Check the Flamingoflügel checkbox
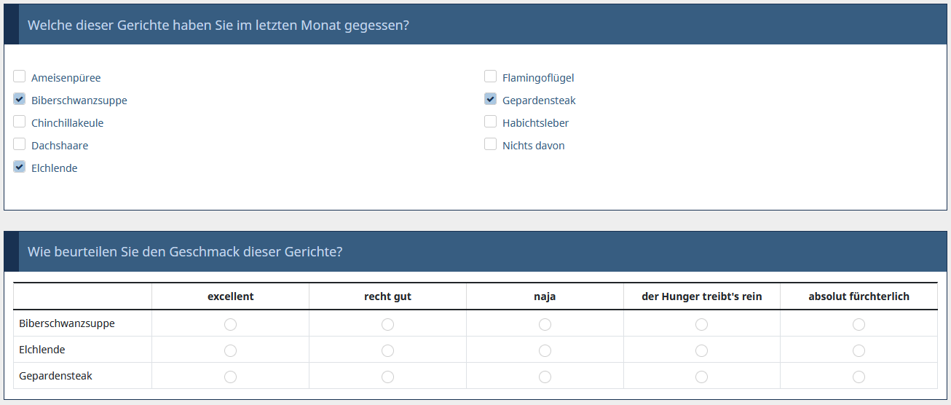 click(x=491, y=76)
